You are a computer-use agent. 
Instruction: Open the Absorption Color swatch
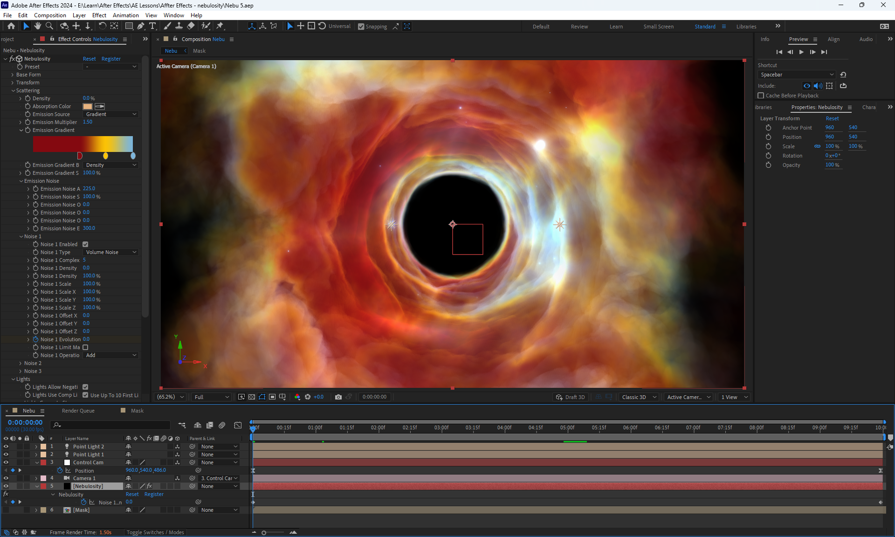[x=88, y=106]
